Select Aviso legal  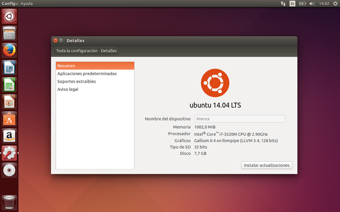[95, 89]
